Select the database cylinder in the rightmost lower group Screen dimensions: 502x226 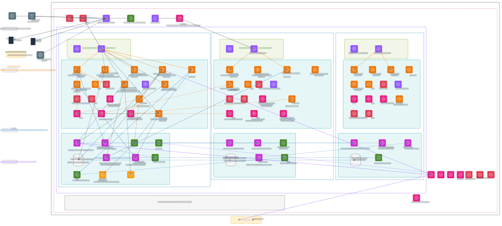point(355,160)
